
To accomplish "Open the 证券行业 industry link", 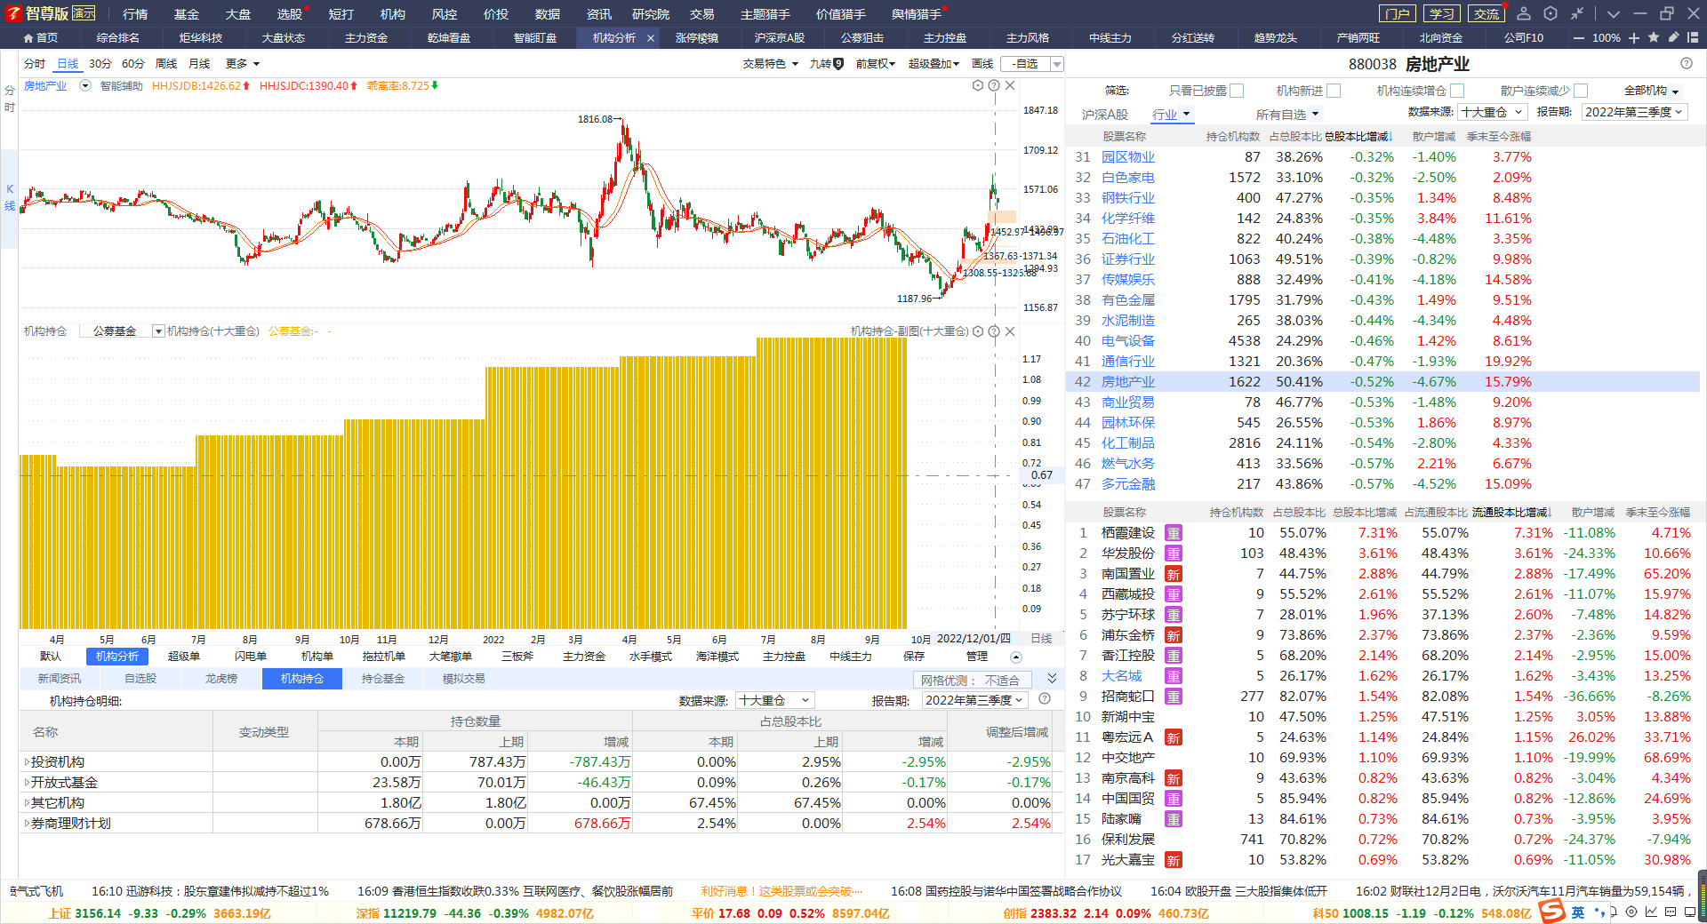I will [x=1128, y=259].
